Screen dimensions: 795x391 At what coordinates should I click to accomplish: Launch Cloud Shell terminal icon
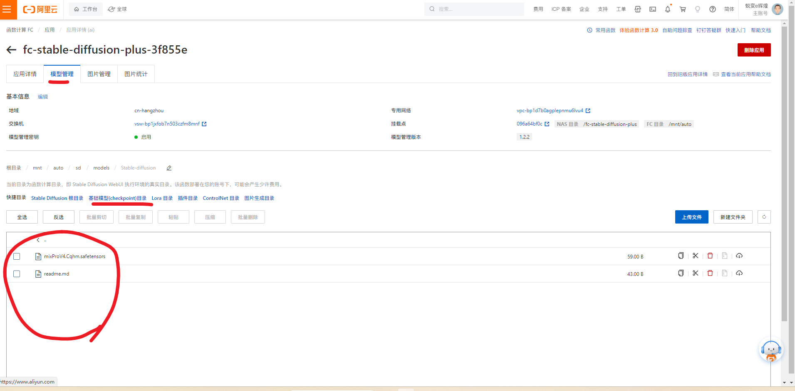pyautogui.click(x=653, y=9)
